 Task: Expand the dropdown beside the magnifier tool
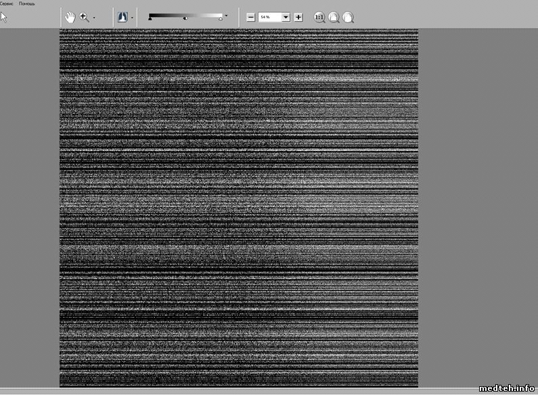click(94, 18)
